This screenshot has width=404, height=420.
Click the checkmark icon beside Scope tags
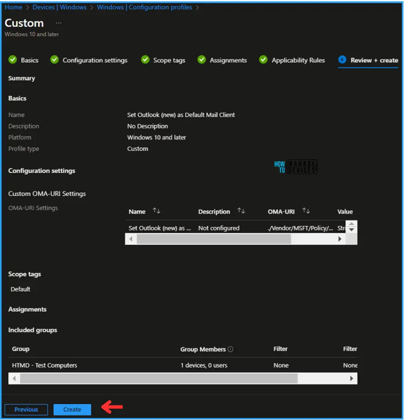pos(145,60)
